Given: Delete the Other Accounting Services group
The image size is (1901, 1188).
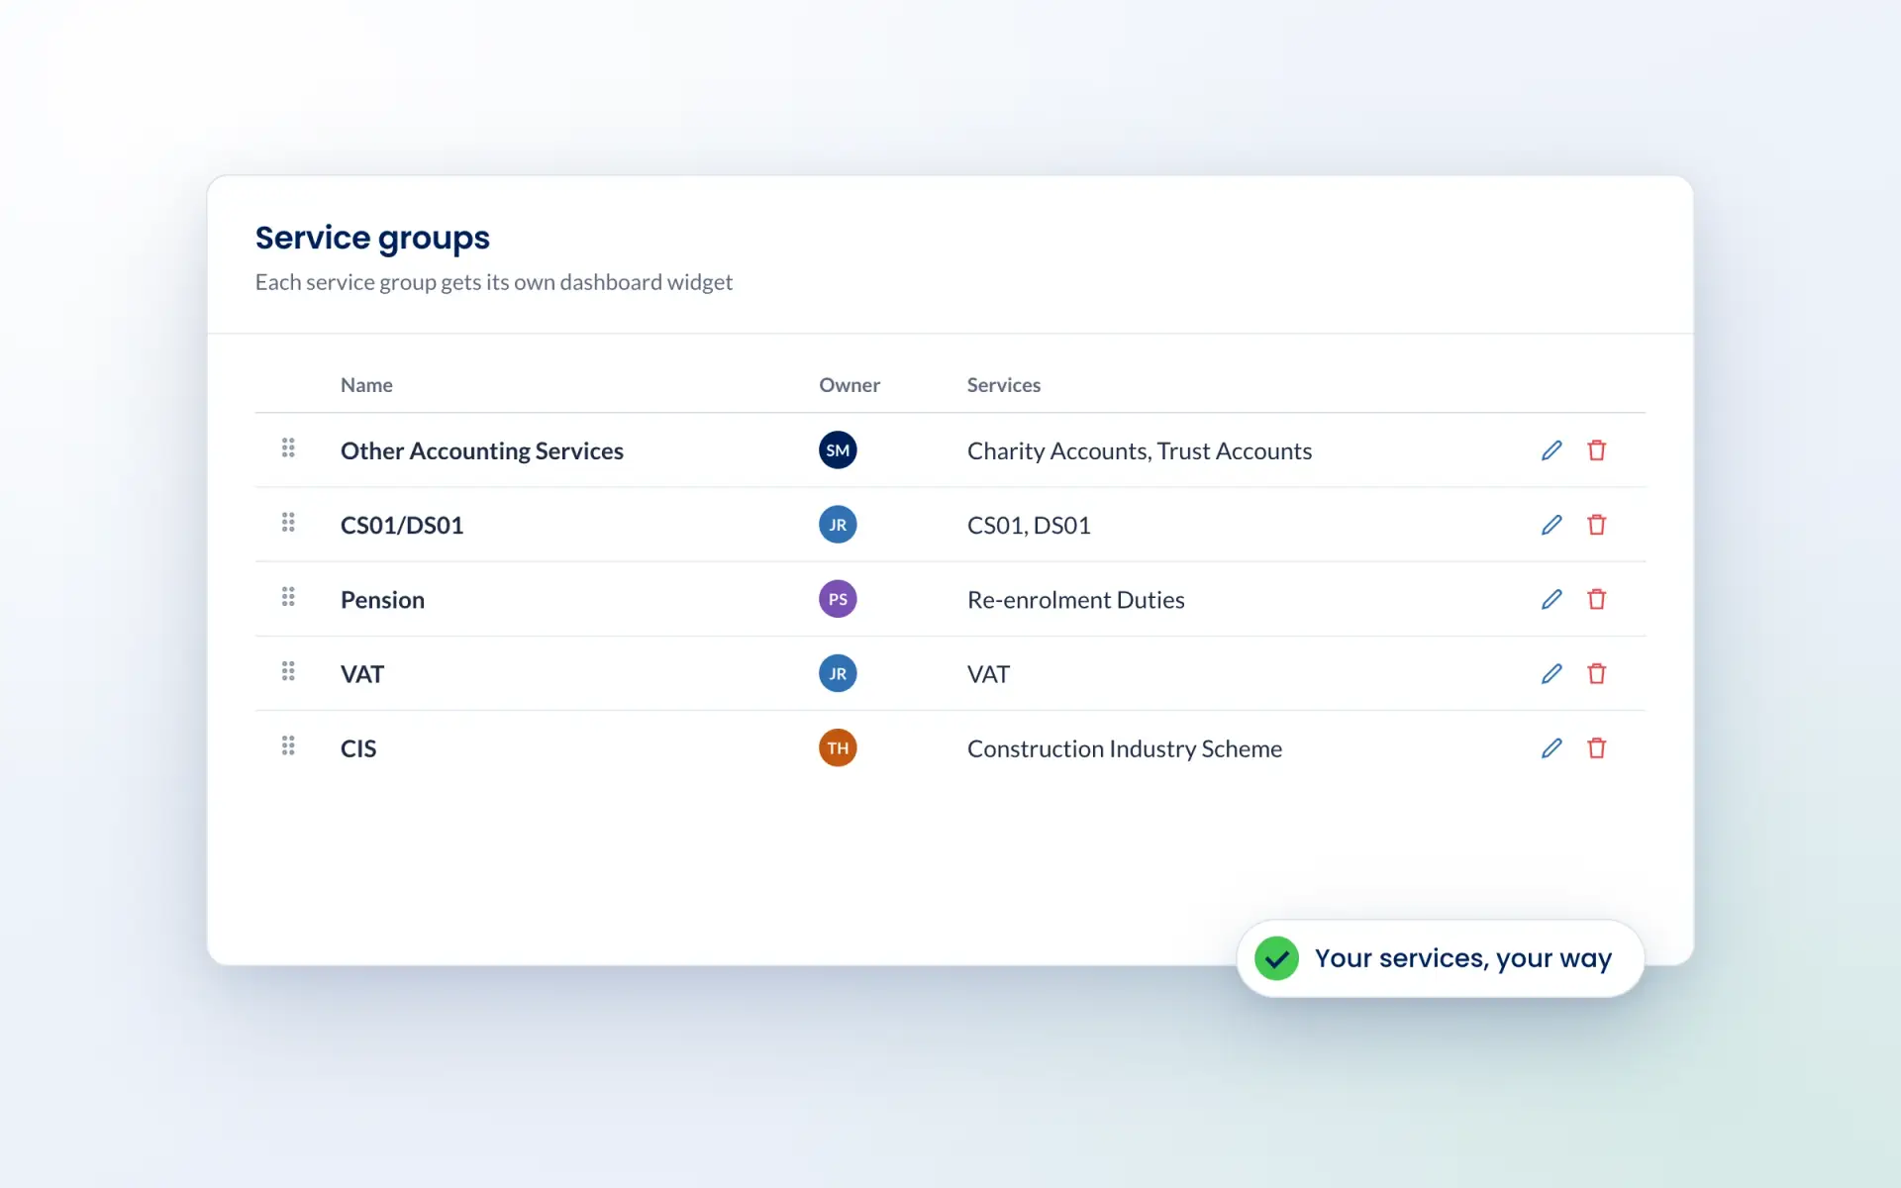Looking at the screenshot, I should click(x=1596, y=450).
